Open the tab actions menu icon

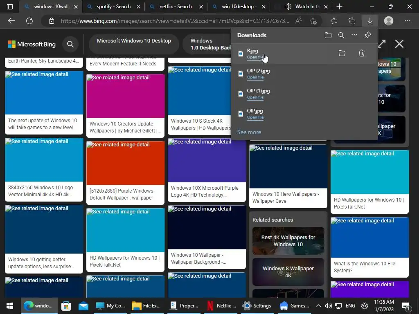[10, 7]
